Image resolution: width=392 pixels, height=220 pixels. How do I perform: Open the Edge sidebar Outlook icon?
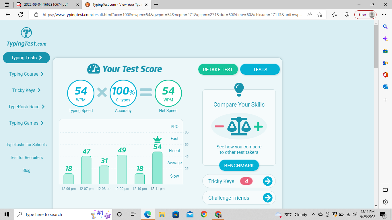coord(385,87)
